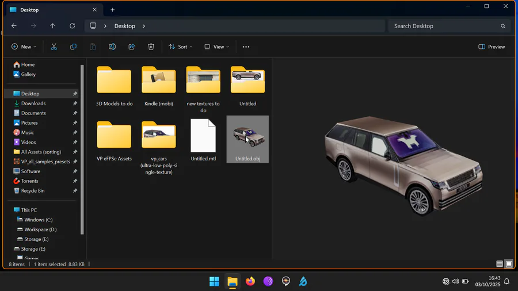The width and height of the screenshot is (518, 291).
Task: Click the Share icon
Action: click(x=131, y=47)
